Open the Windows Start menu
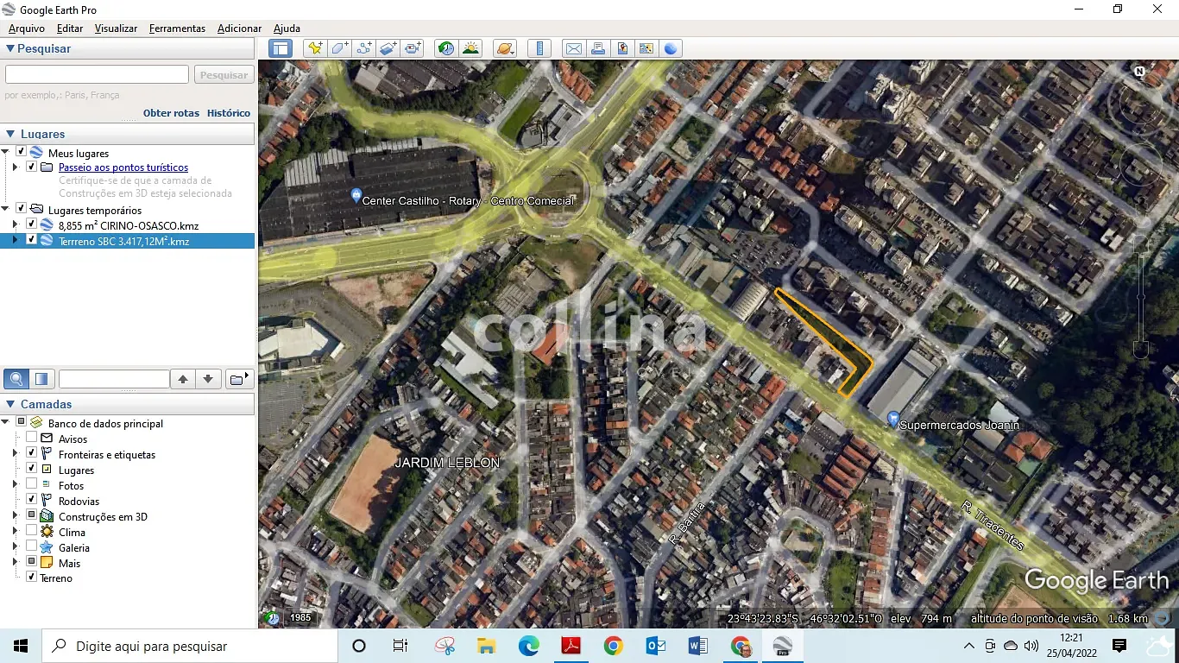Viewport: 1179px width, 663px height. (x=21, y=646)
